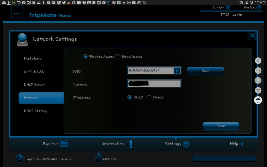Screen dimensions: 267x167
Task: Click the browser forward arrow side button
Action: point(258,80)
